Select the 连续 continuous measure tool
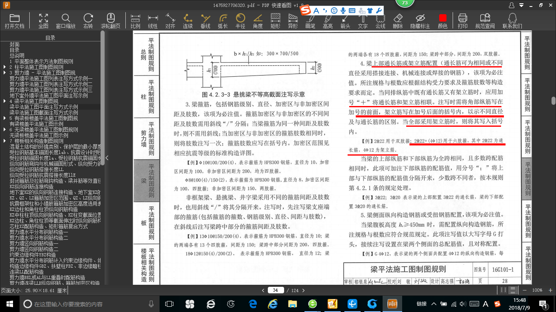Screen dimensions: 556x312 click(188, 21)
